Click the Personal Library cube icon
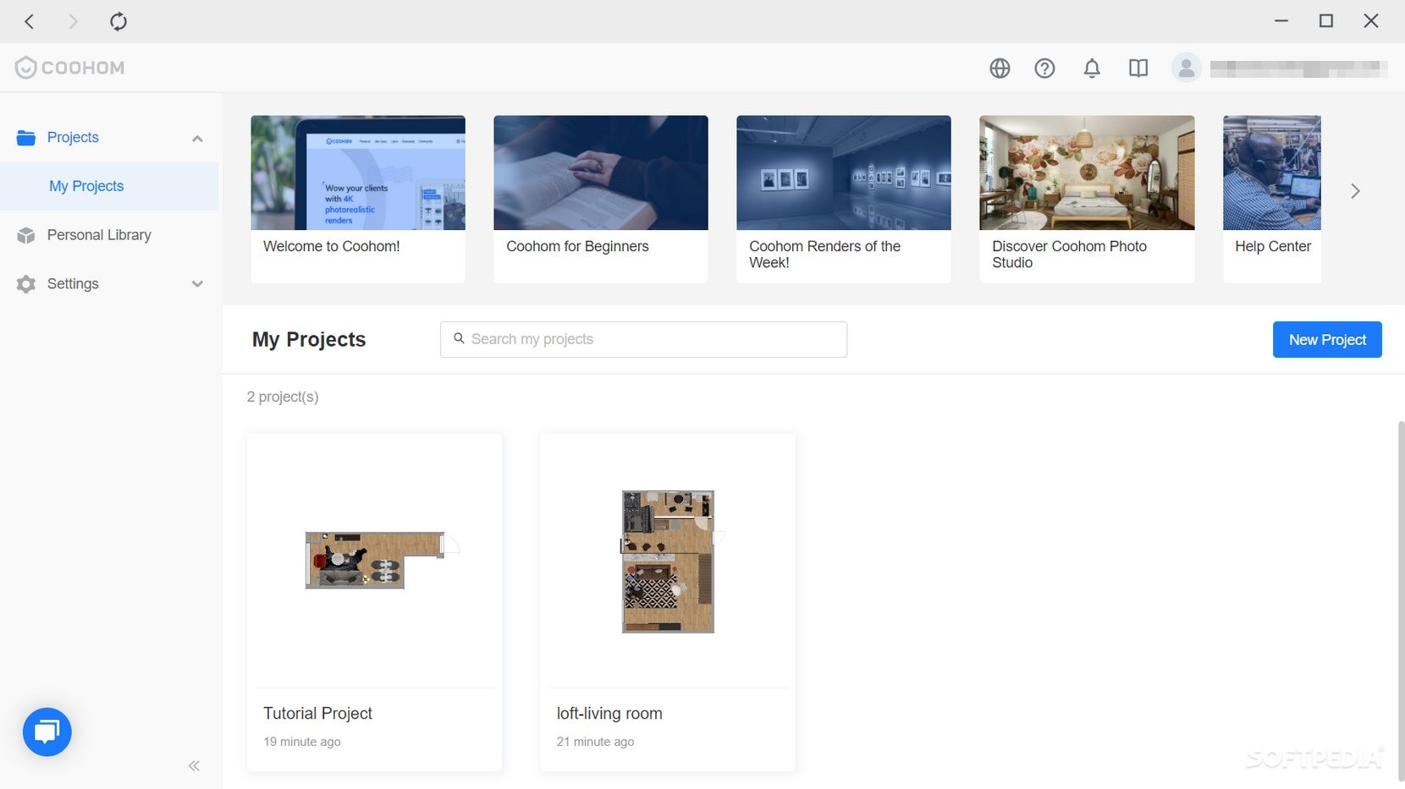Viewport: 1405px width, 789px height. 26,235
